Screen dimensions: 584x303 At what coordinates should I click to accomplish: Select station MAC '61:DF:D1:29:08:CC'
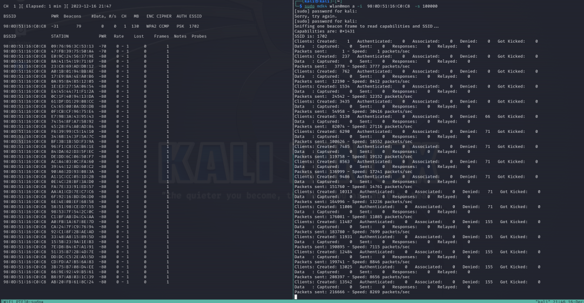[x=72, y=102]
